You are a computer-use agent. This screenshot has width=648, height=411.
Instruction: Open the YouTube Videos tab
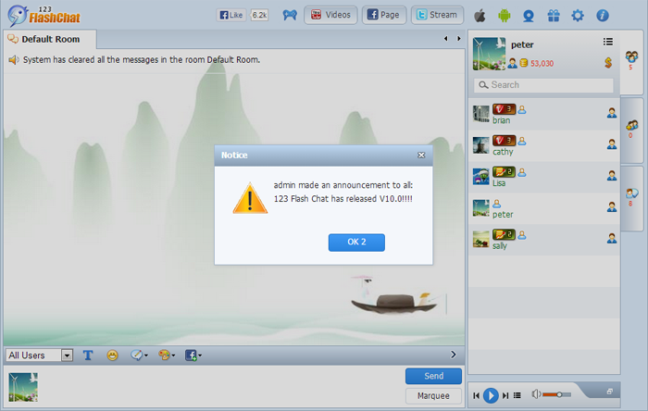point(330,15)
